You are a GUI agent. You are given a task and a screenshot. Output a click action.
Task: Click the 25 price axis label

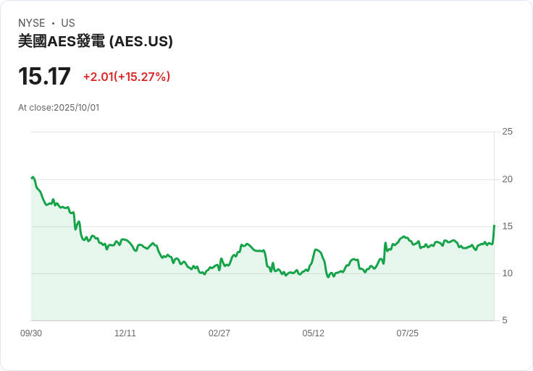click(x=507, y=132)
